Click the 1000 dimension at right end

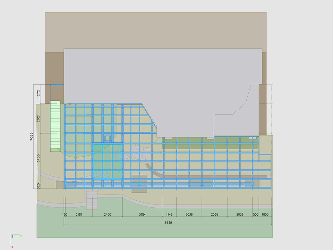pos(265,215)
